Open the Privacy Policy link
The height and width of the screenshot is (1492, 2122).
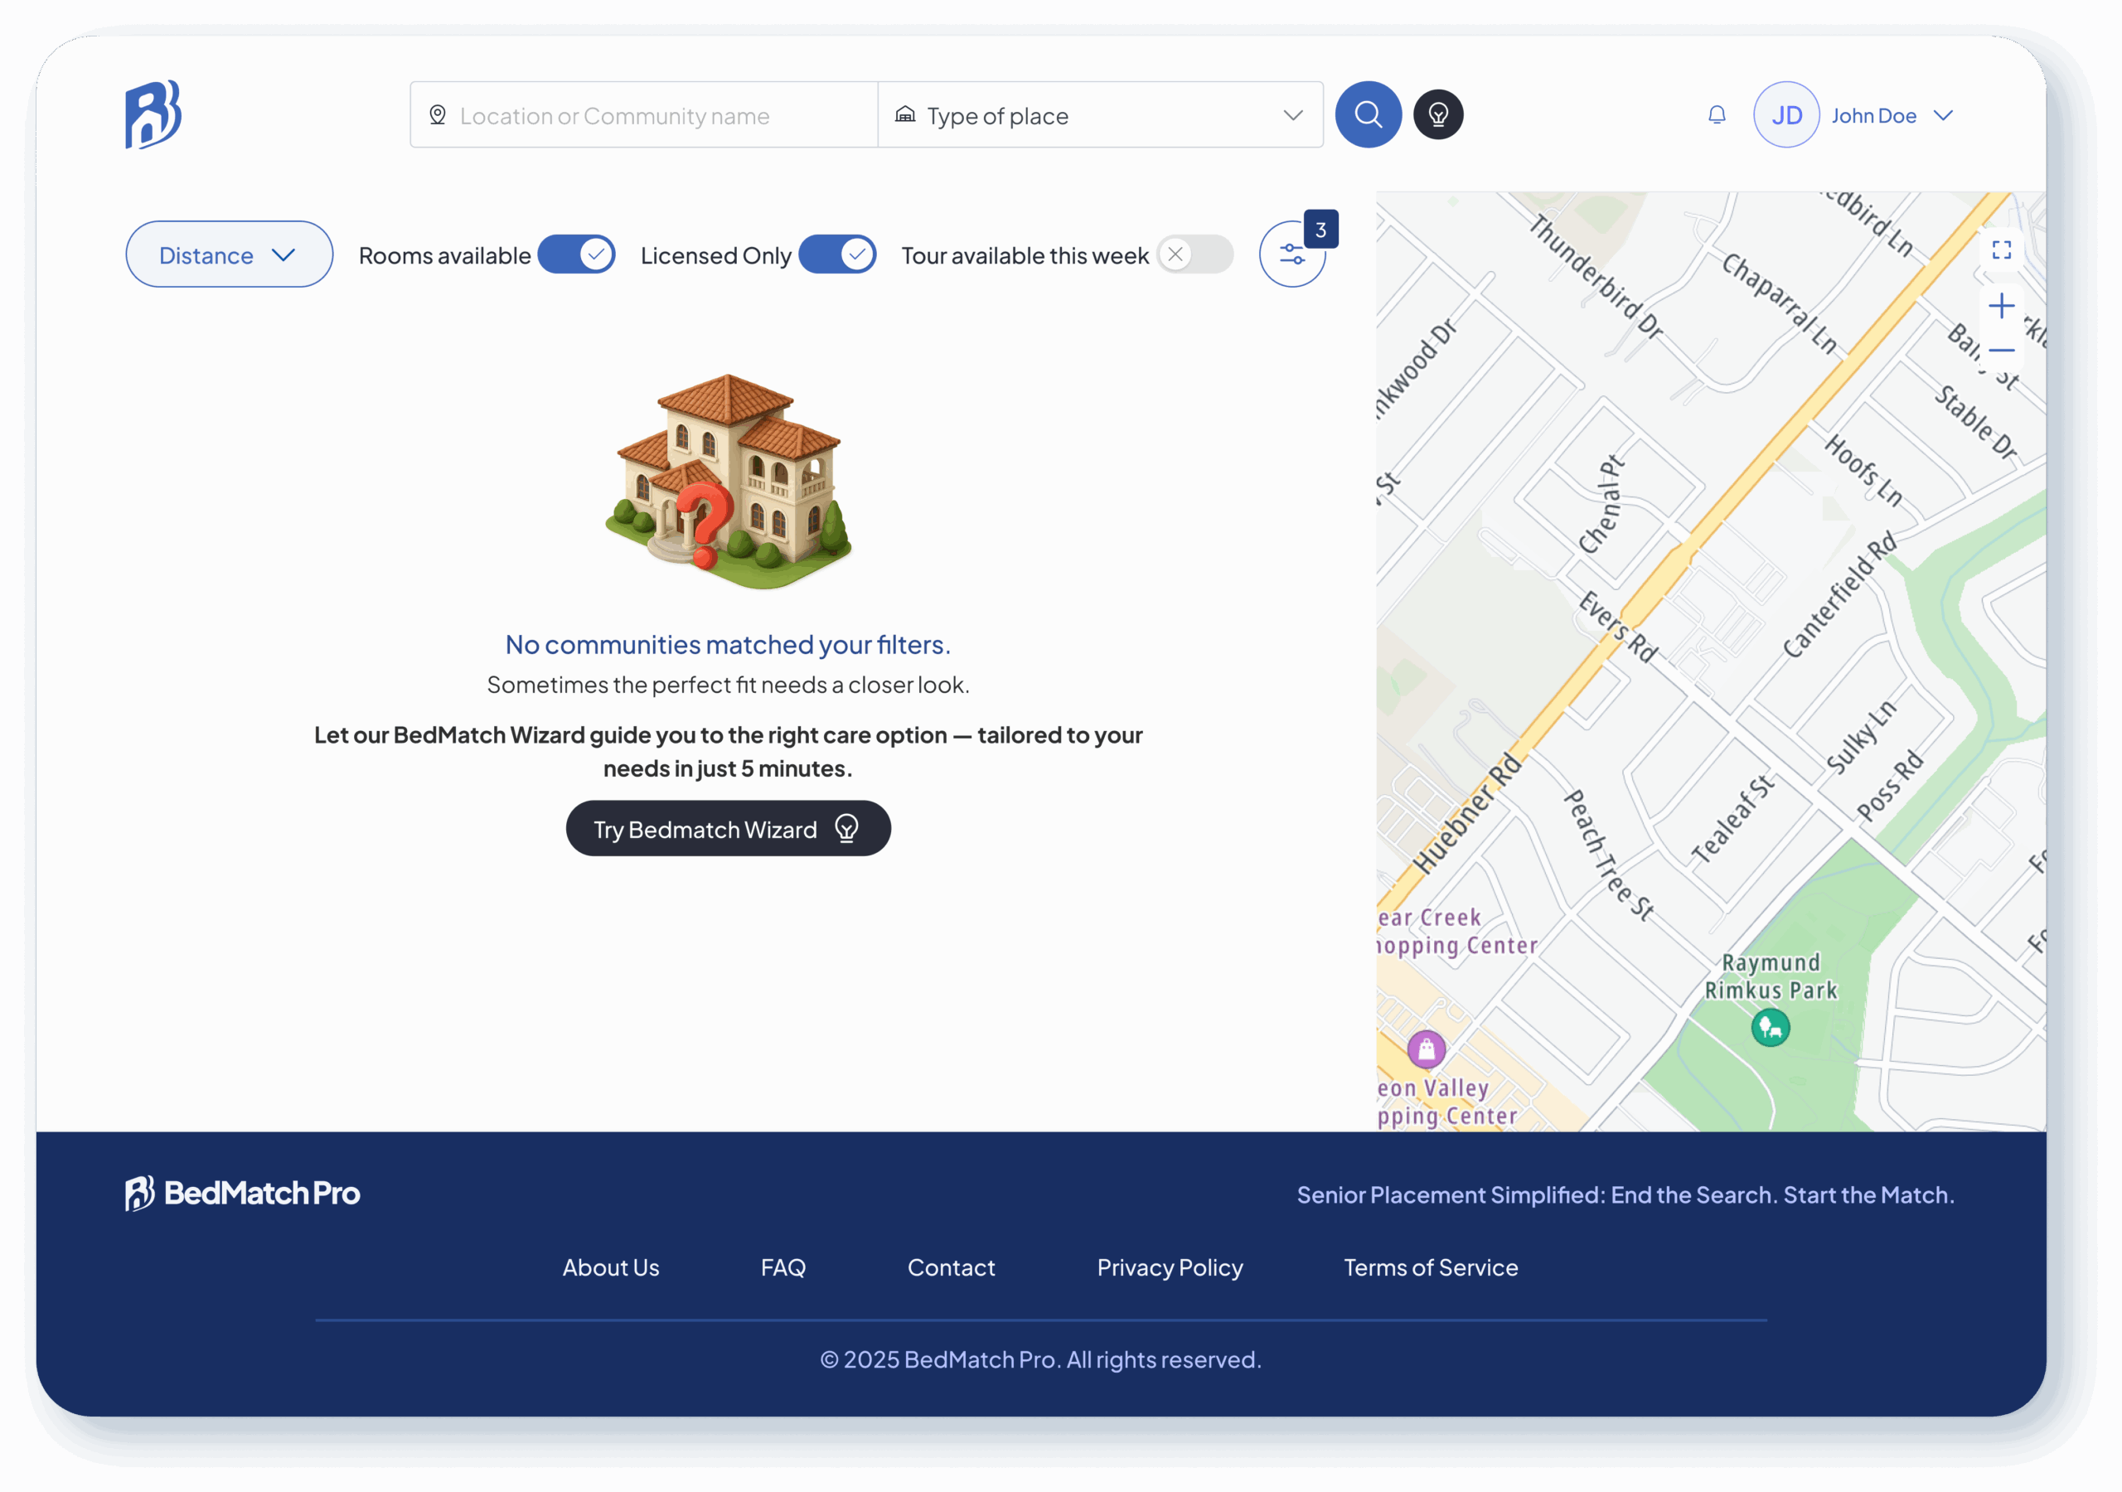pos(1169,1267)
